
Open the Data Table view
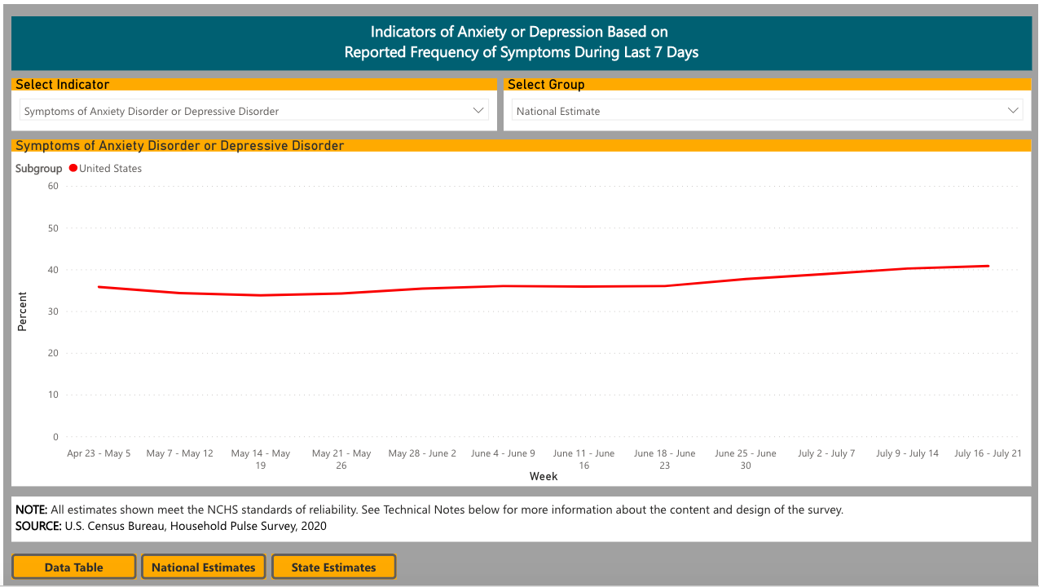point(73,567)
